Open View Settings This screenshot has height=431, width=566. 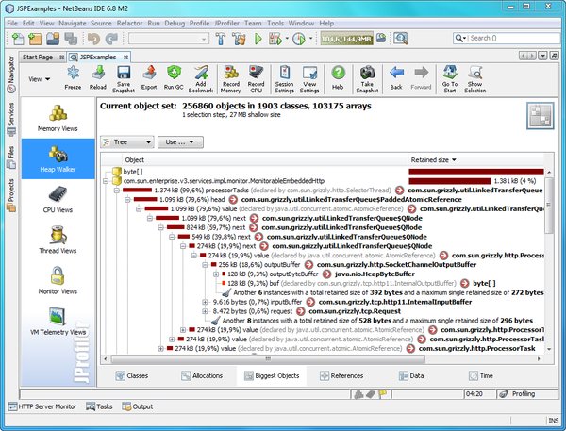tap(309, 79)
